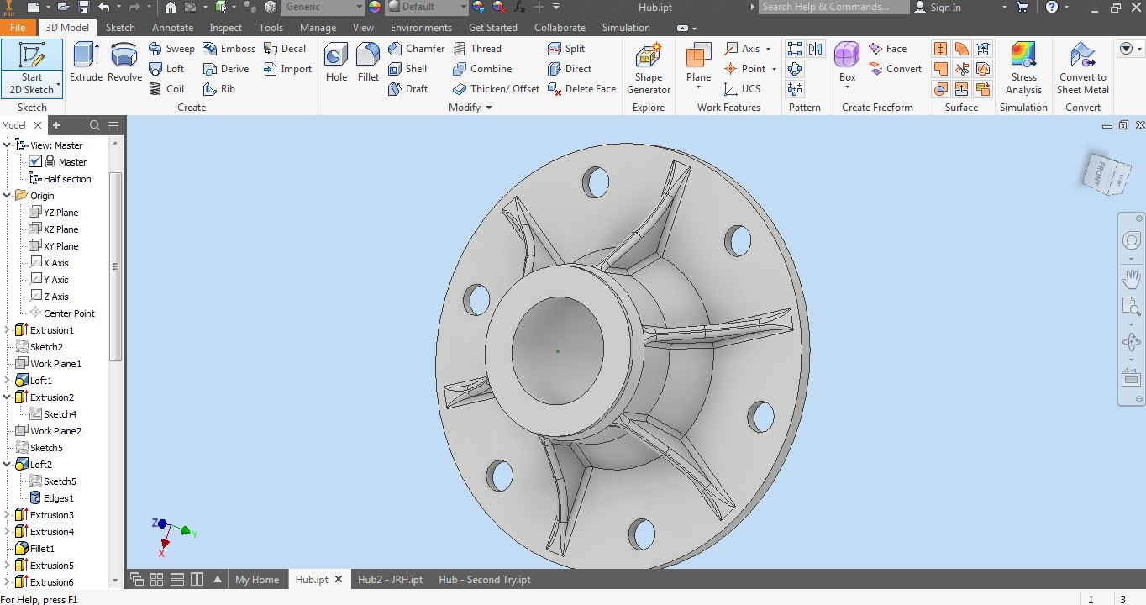Select the Chamfer tool
Viewport: 1146px width, 605px height.
tap(417, 49)
